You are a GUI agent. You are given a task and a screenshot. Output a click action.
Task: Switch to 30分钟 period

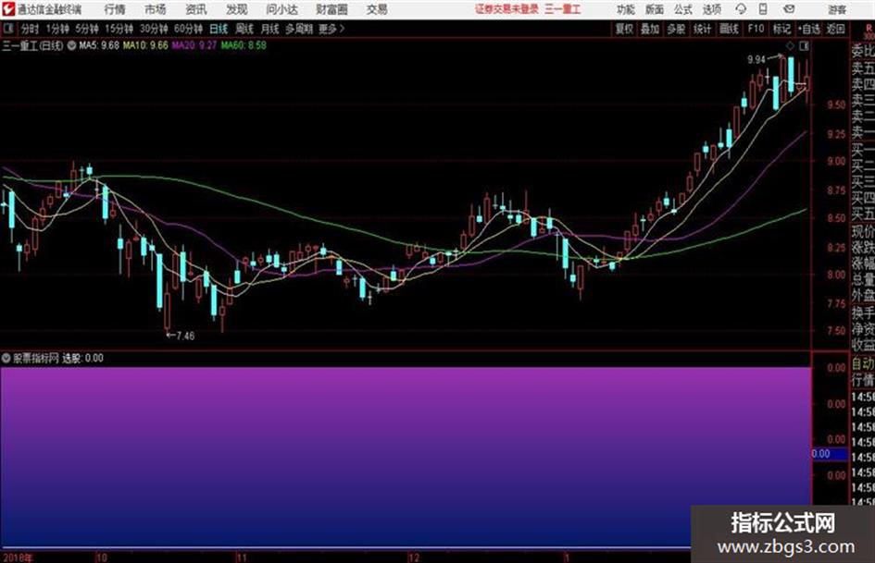pos(154,29)
